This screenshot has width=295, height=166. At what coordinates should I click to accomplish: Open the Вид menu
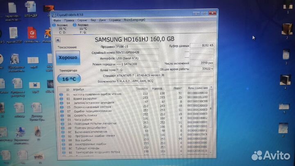(93, 20)
